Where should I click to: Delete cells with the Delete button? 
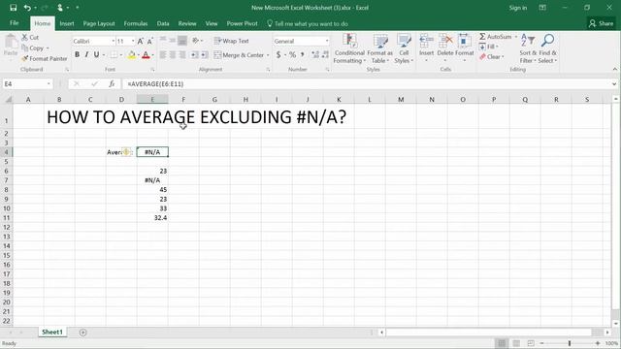point(445,48)
